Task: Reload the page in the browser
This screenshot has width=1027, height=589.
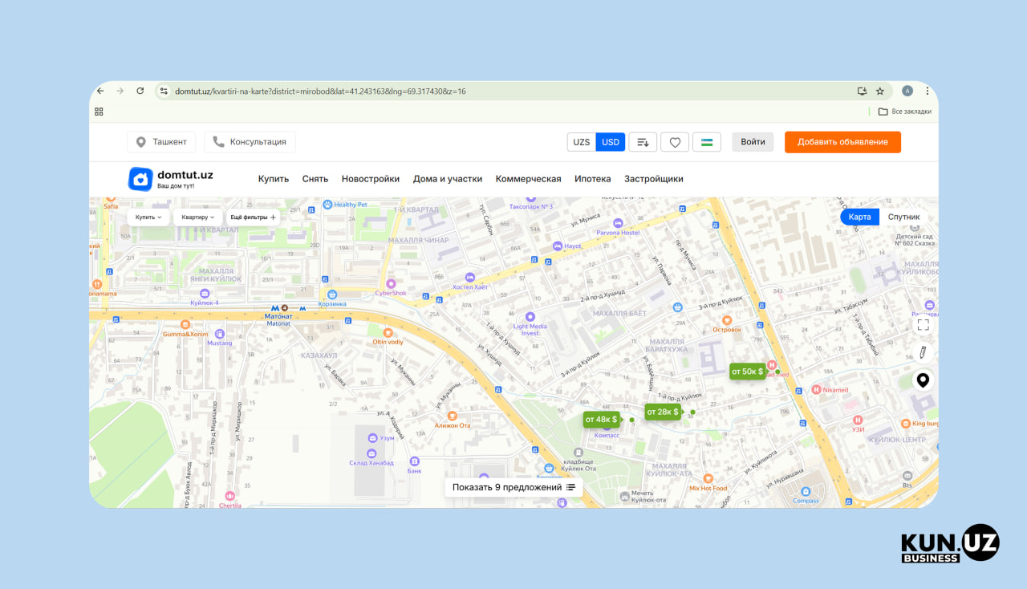Action: coord(140,91)
